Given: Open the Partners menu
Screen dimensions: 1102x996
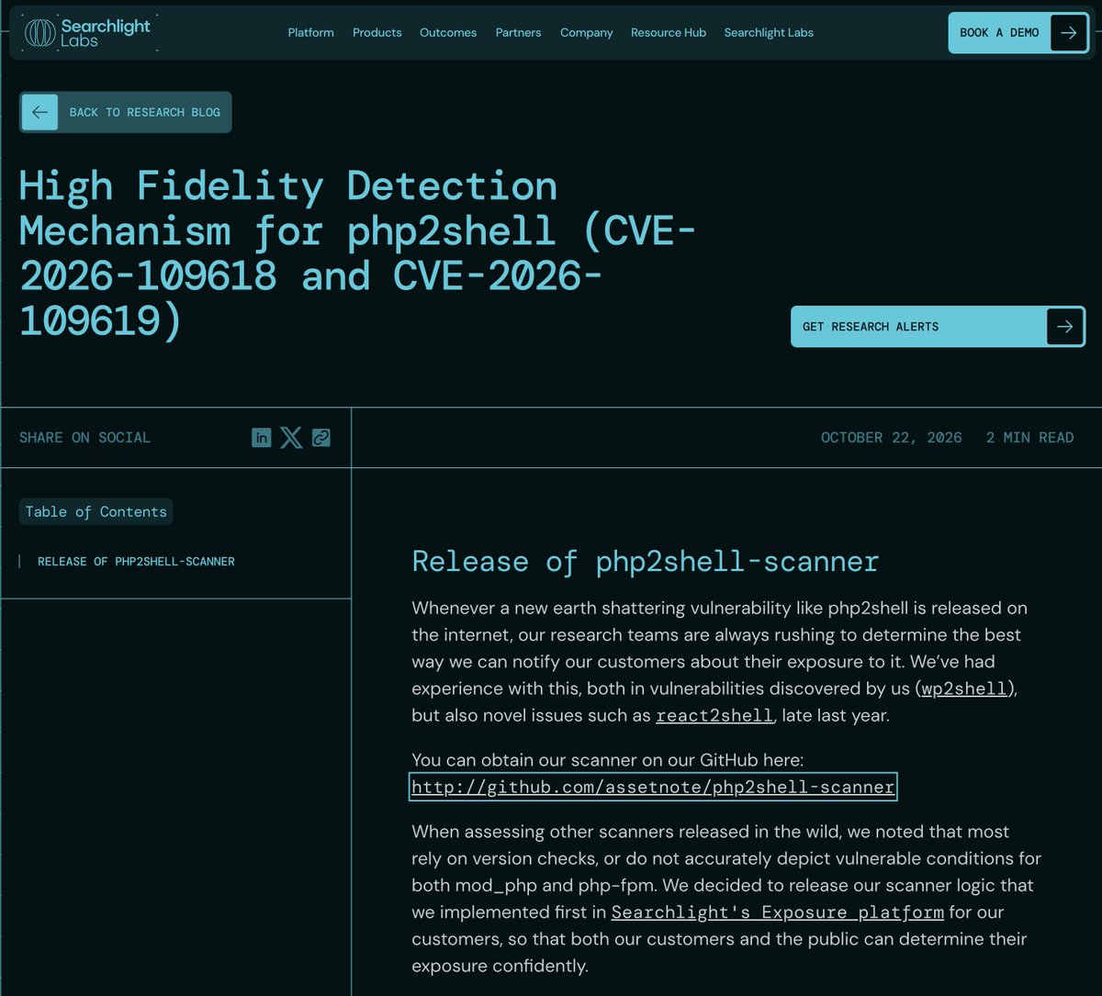Looking at the screenshot, I should click(519, 32).
